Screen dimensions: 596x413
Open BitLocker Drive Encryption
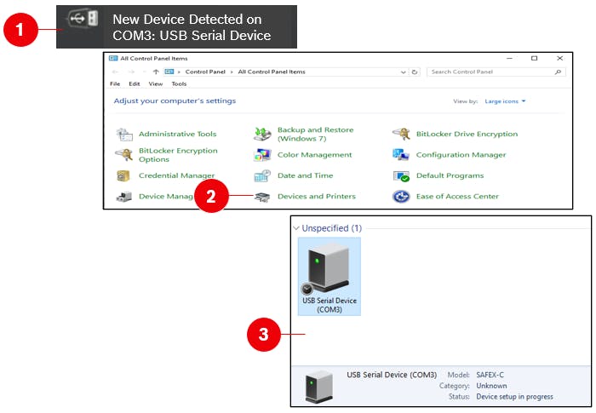pos(401,134)
